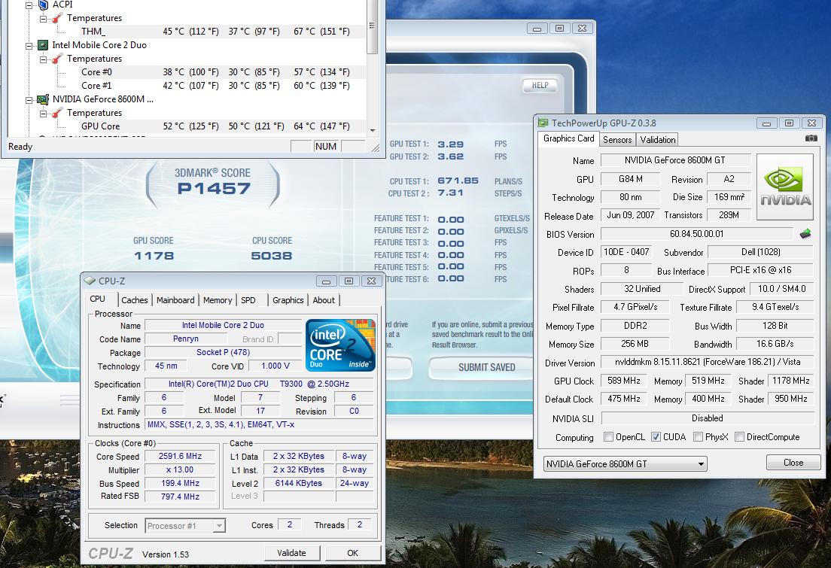Screen dimensions: 831x568
Task: Click the GPU Clock value 589 MHz
Action: (624, 381)
